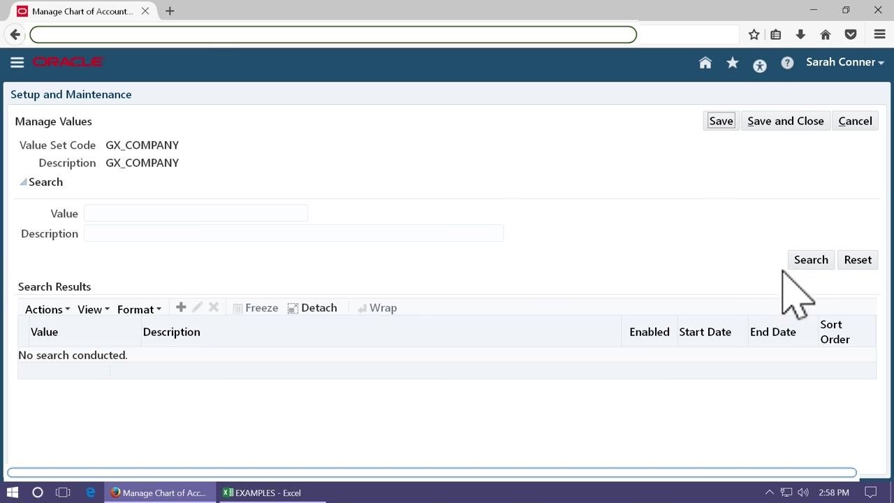Screen dimensions: 894x503
Task: Open Sarah Conner user menu
Action: tap(845, 62)
